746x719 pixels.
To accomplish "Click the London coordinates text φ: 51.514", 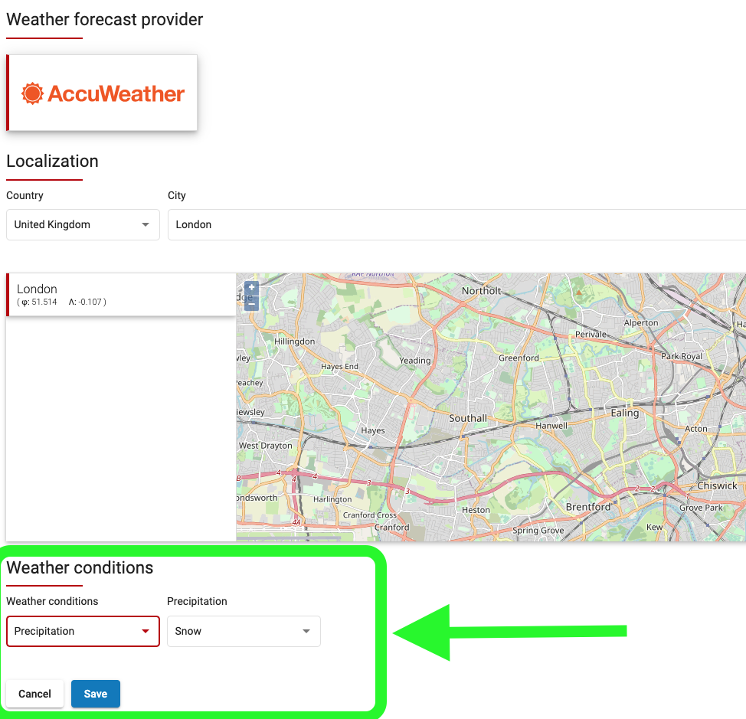I will (x=40, y=302).
